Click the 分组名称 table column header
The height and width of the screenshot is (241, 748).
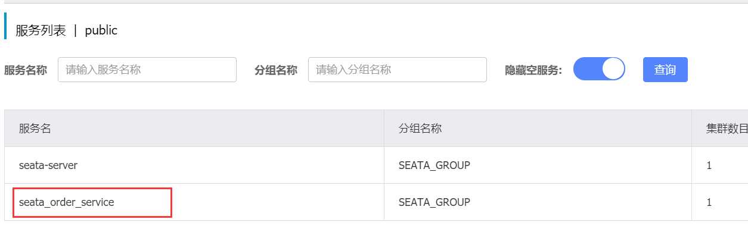coord(420,129)
